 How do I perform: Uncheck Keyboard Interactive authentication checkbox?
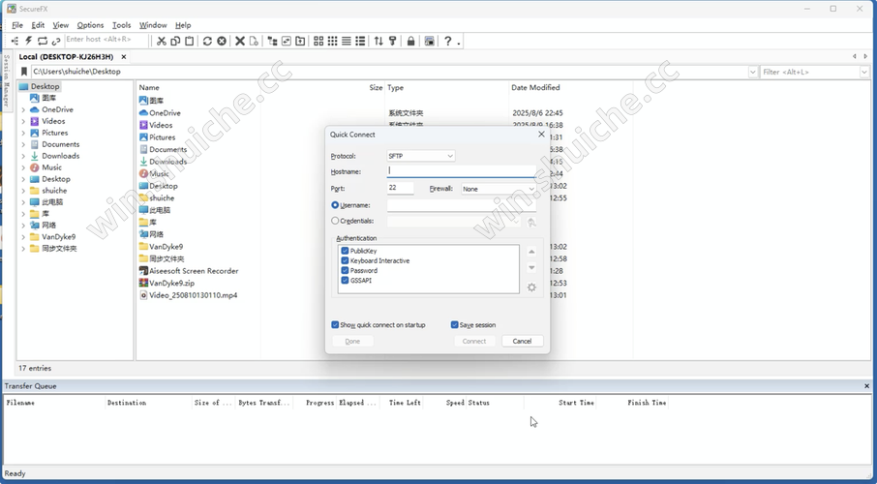click(x=346, y=260)
